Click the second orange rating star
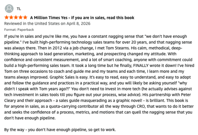Image resolution: width=198 pixels, height=135 pixels. click(x=11, y=17)
